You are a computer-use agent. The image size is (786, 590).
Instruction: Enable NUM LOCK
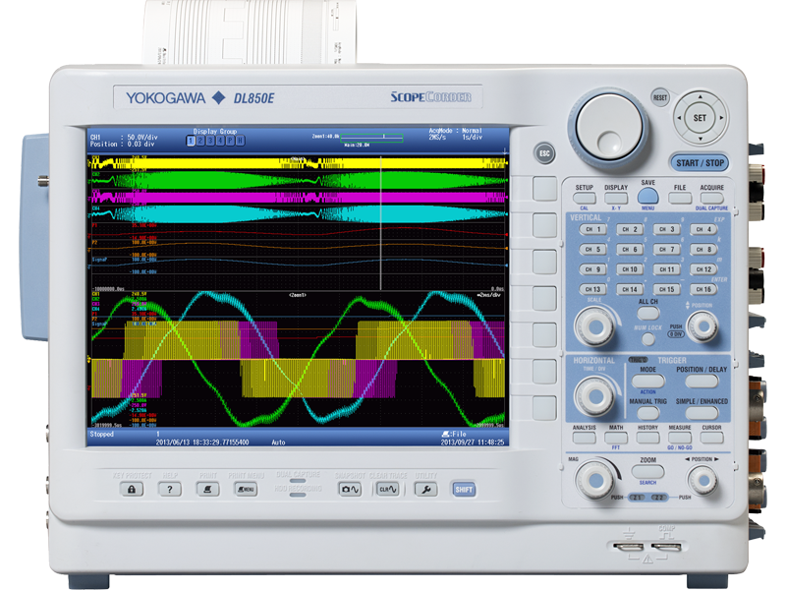pyautogui.click(x=648, y=340)
